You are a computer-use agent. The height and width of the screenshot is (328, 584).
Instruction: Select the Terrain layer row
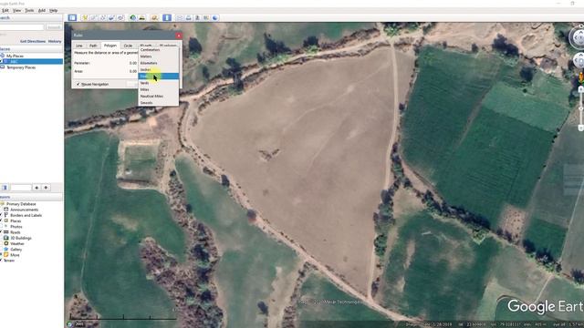pos(9,261)
